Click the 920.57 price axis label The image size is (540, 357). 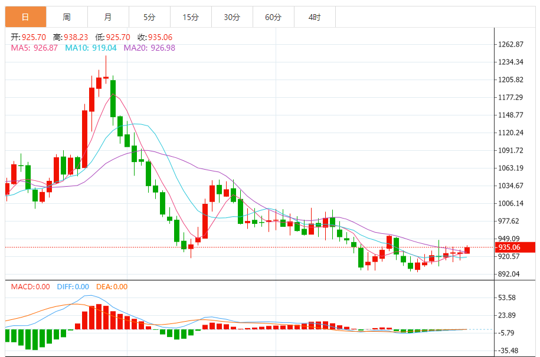[x=509, y=256]
